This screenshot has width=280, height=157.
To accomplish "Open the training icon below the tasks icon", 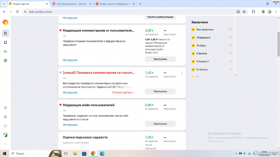I will click(x=5, y=43).
